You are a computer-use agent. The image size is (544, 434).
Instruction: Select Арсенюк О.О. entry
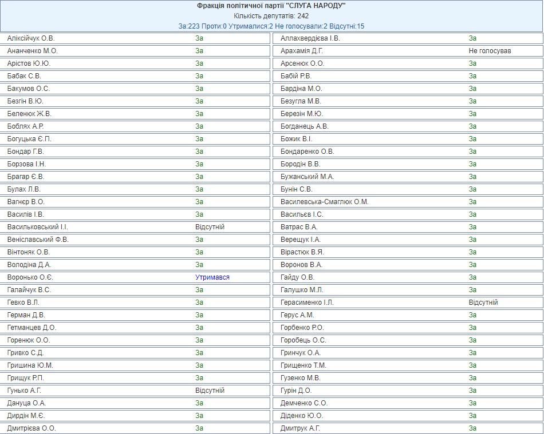(x=302, y=63)
